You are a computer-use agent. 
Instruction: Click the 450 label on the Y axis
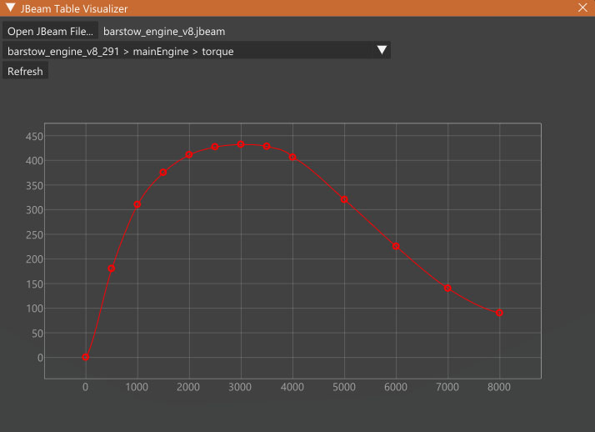[x=34, y=136]
